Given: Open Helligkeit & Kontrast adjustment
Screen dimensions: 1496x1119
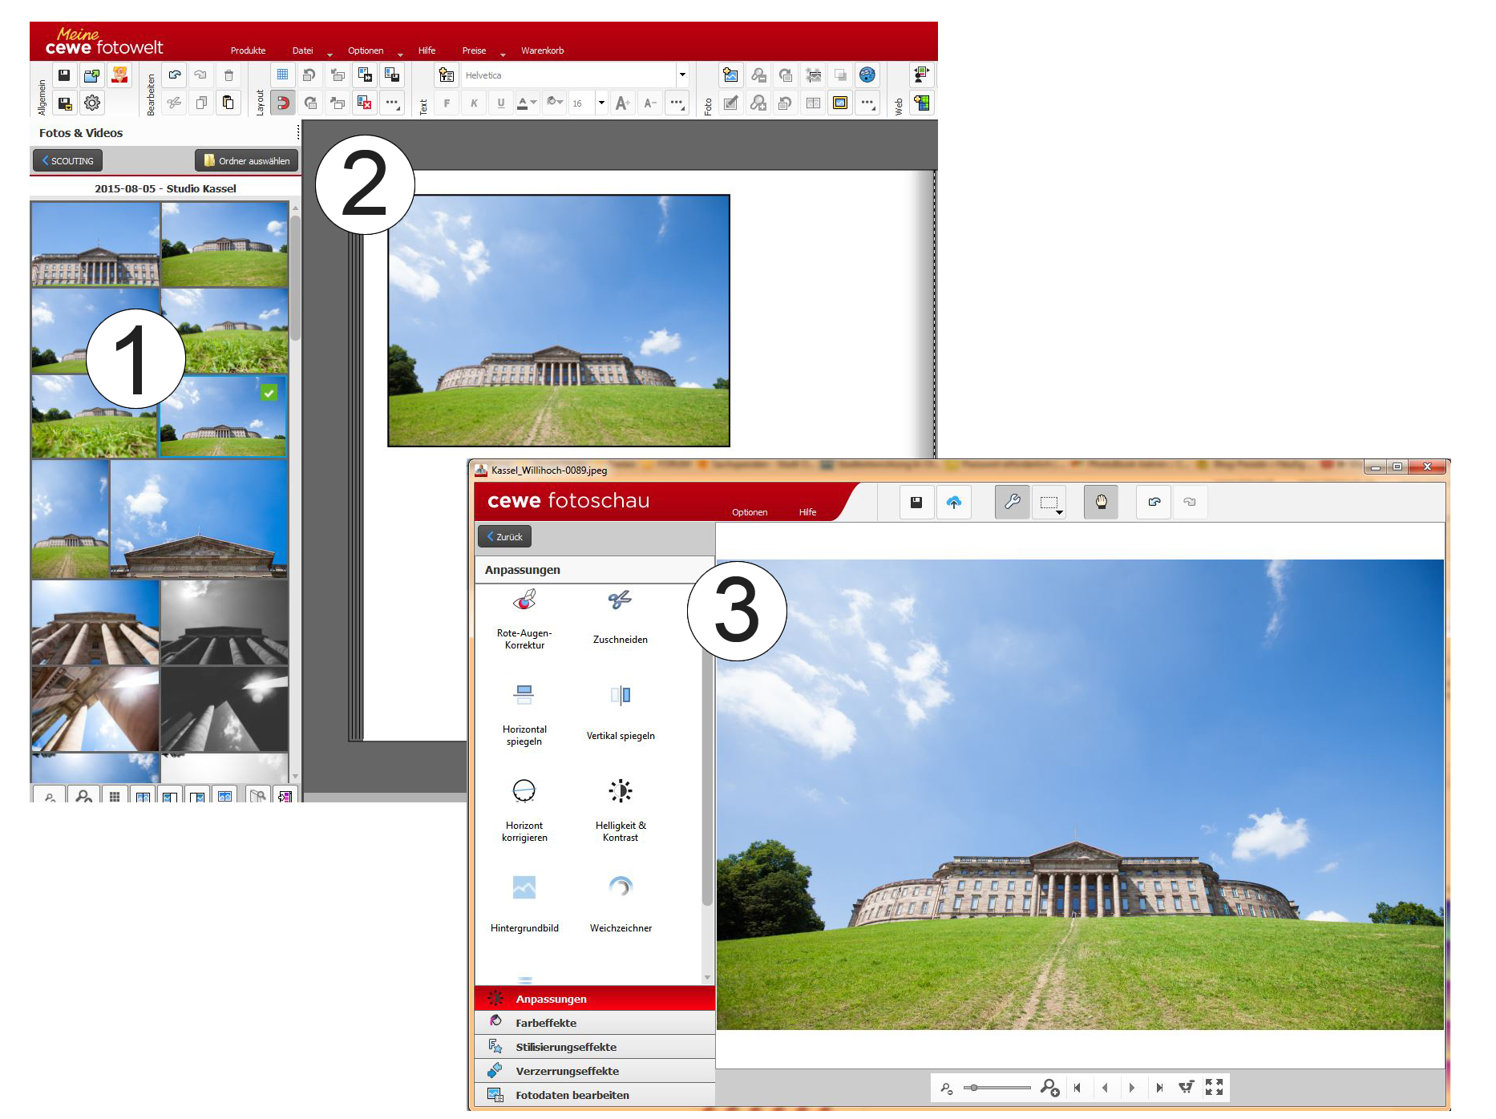Looking at the screenshot, I should click(621, 810).
